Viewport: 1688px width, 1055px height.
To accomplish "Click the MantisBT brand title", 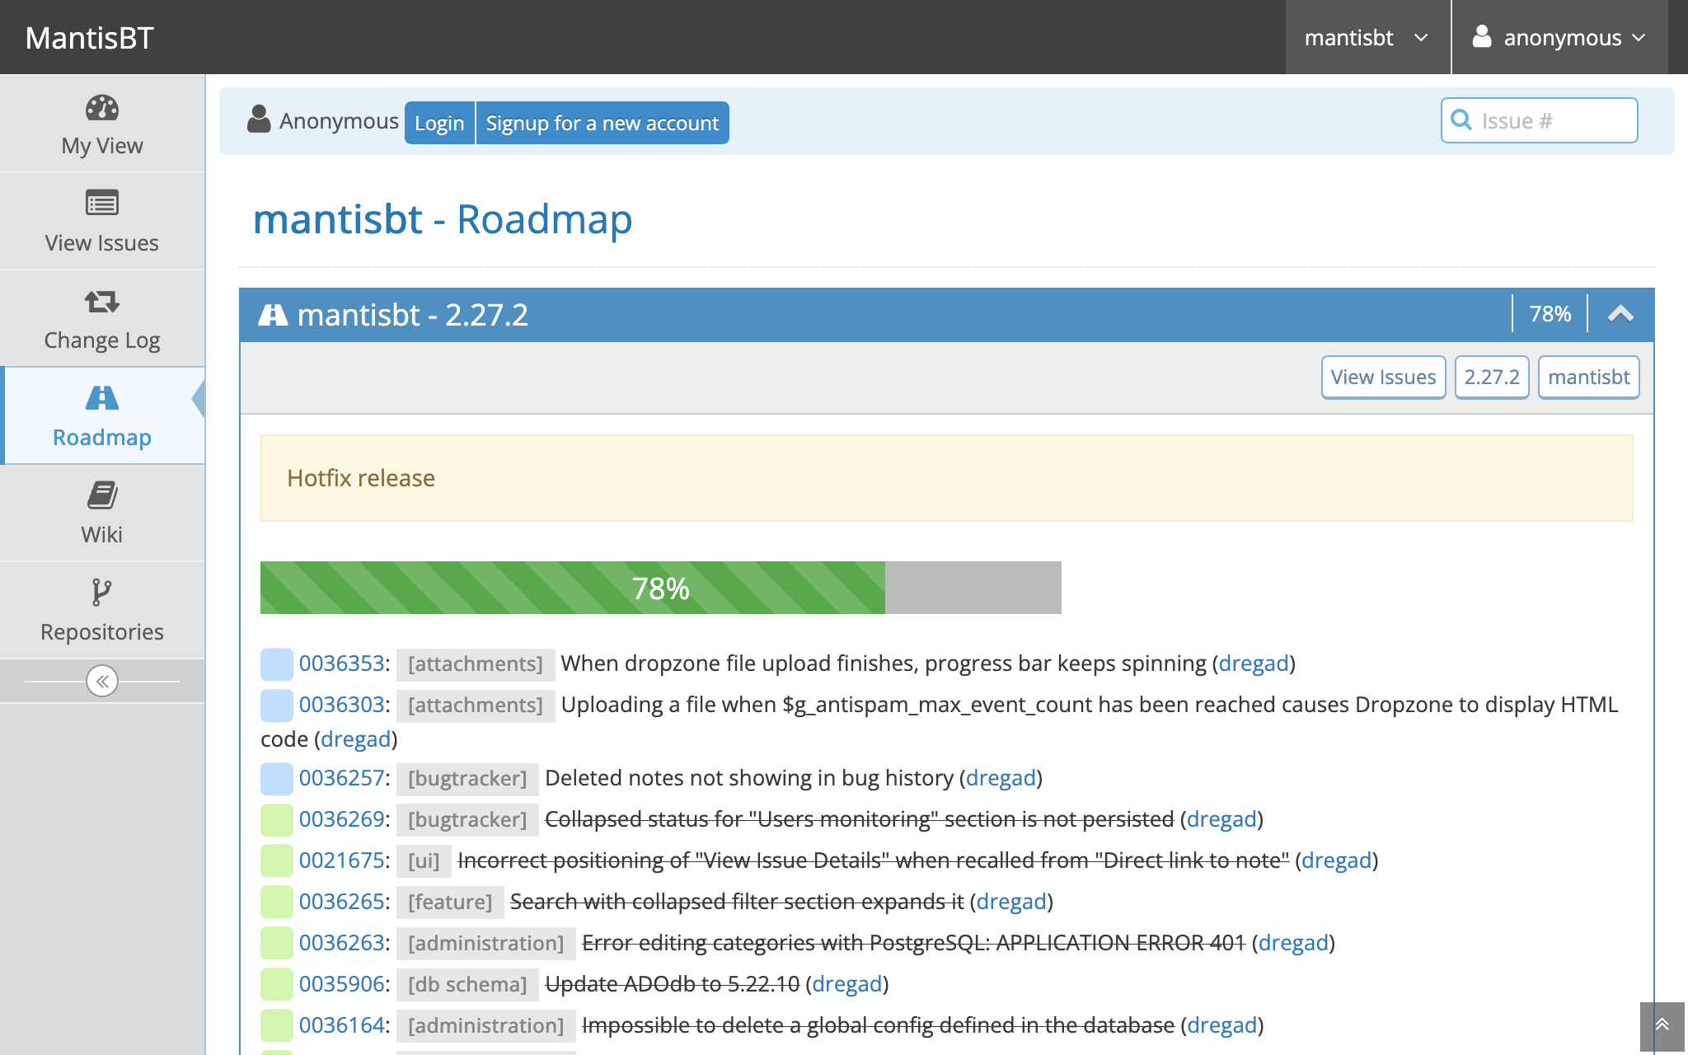I will tap(90, 38).
